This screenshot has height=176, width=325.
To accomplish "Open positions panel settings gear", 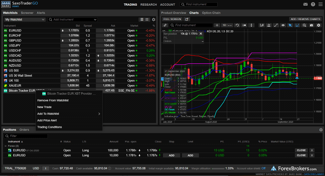I will [321, 130].
